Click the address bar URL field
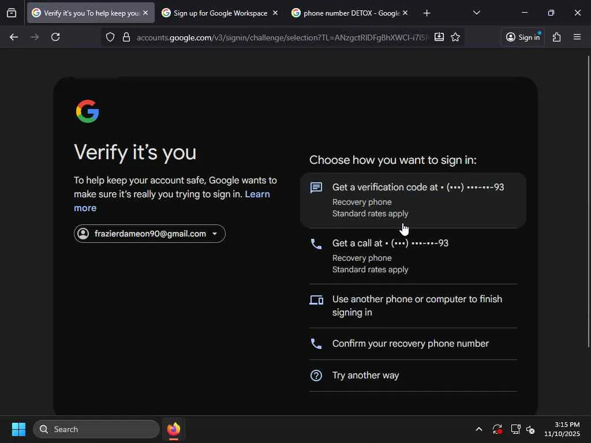This screenshot has width=591, height=443. 282,37
